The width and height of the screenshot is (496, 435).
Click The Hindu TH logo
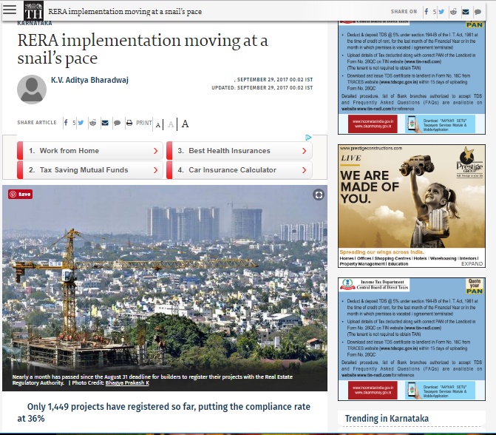pos(33,11)
